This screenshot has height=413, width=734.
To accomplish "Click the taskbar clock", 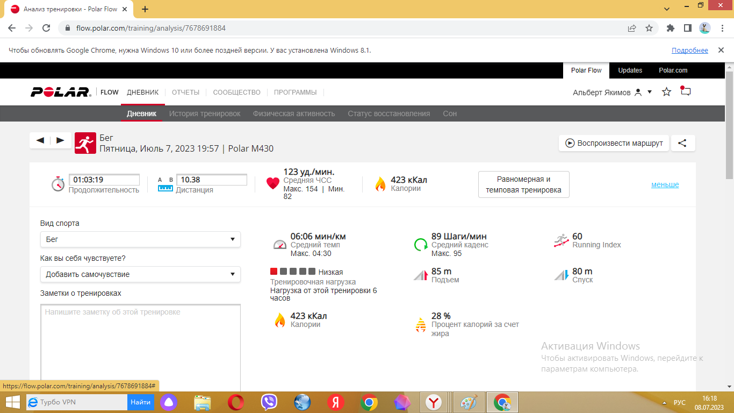I will coord(709,402).
